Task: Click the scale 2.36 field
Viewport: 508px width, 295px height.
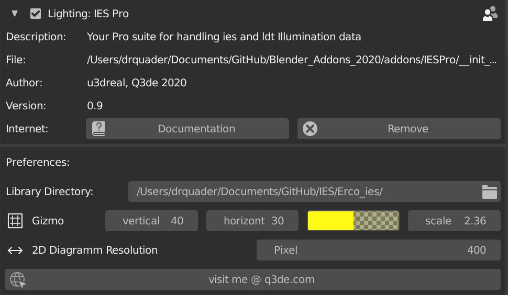Action: [454, 221]
